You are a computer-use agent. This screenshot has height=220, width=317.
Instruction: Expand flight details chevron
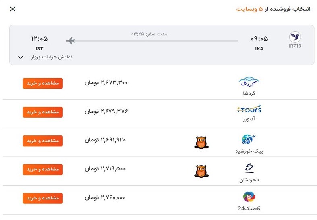(21, 58)
